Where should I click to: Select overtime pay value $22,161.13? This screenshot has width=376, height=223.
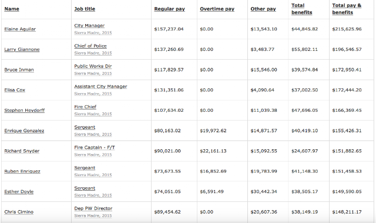pyautogui.click(x=213, y=151)
